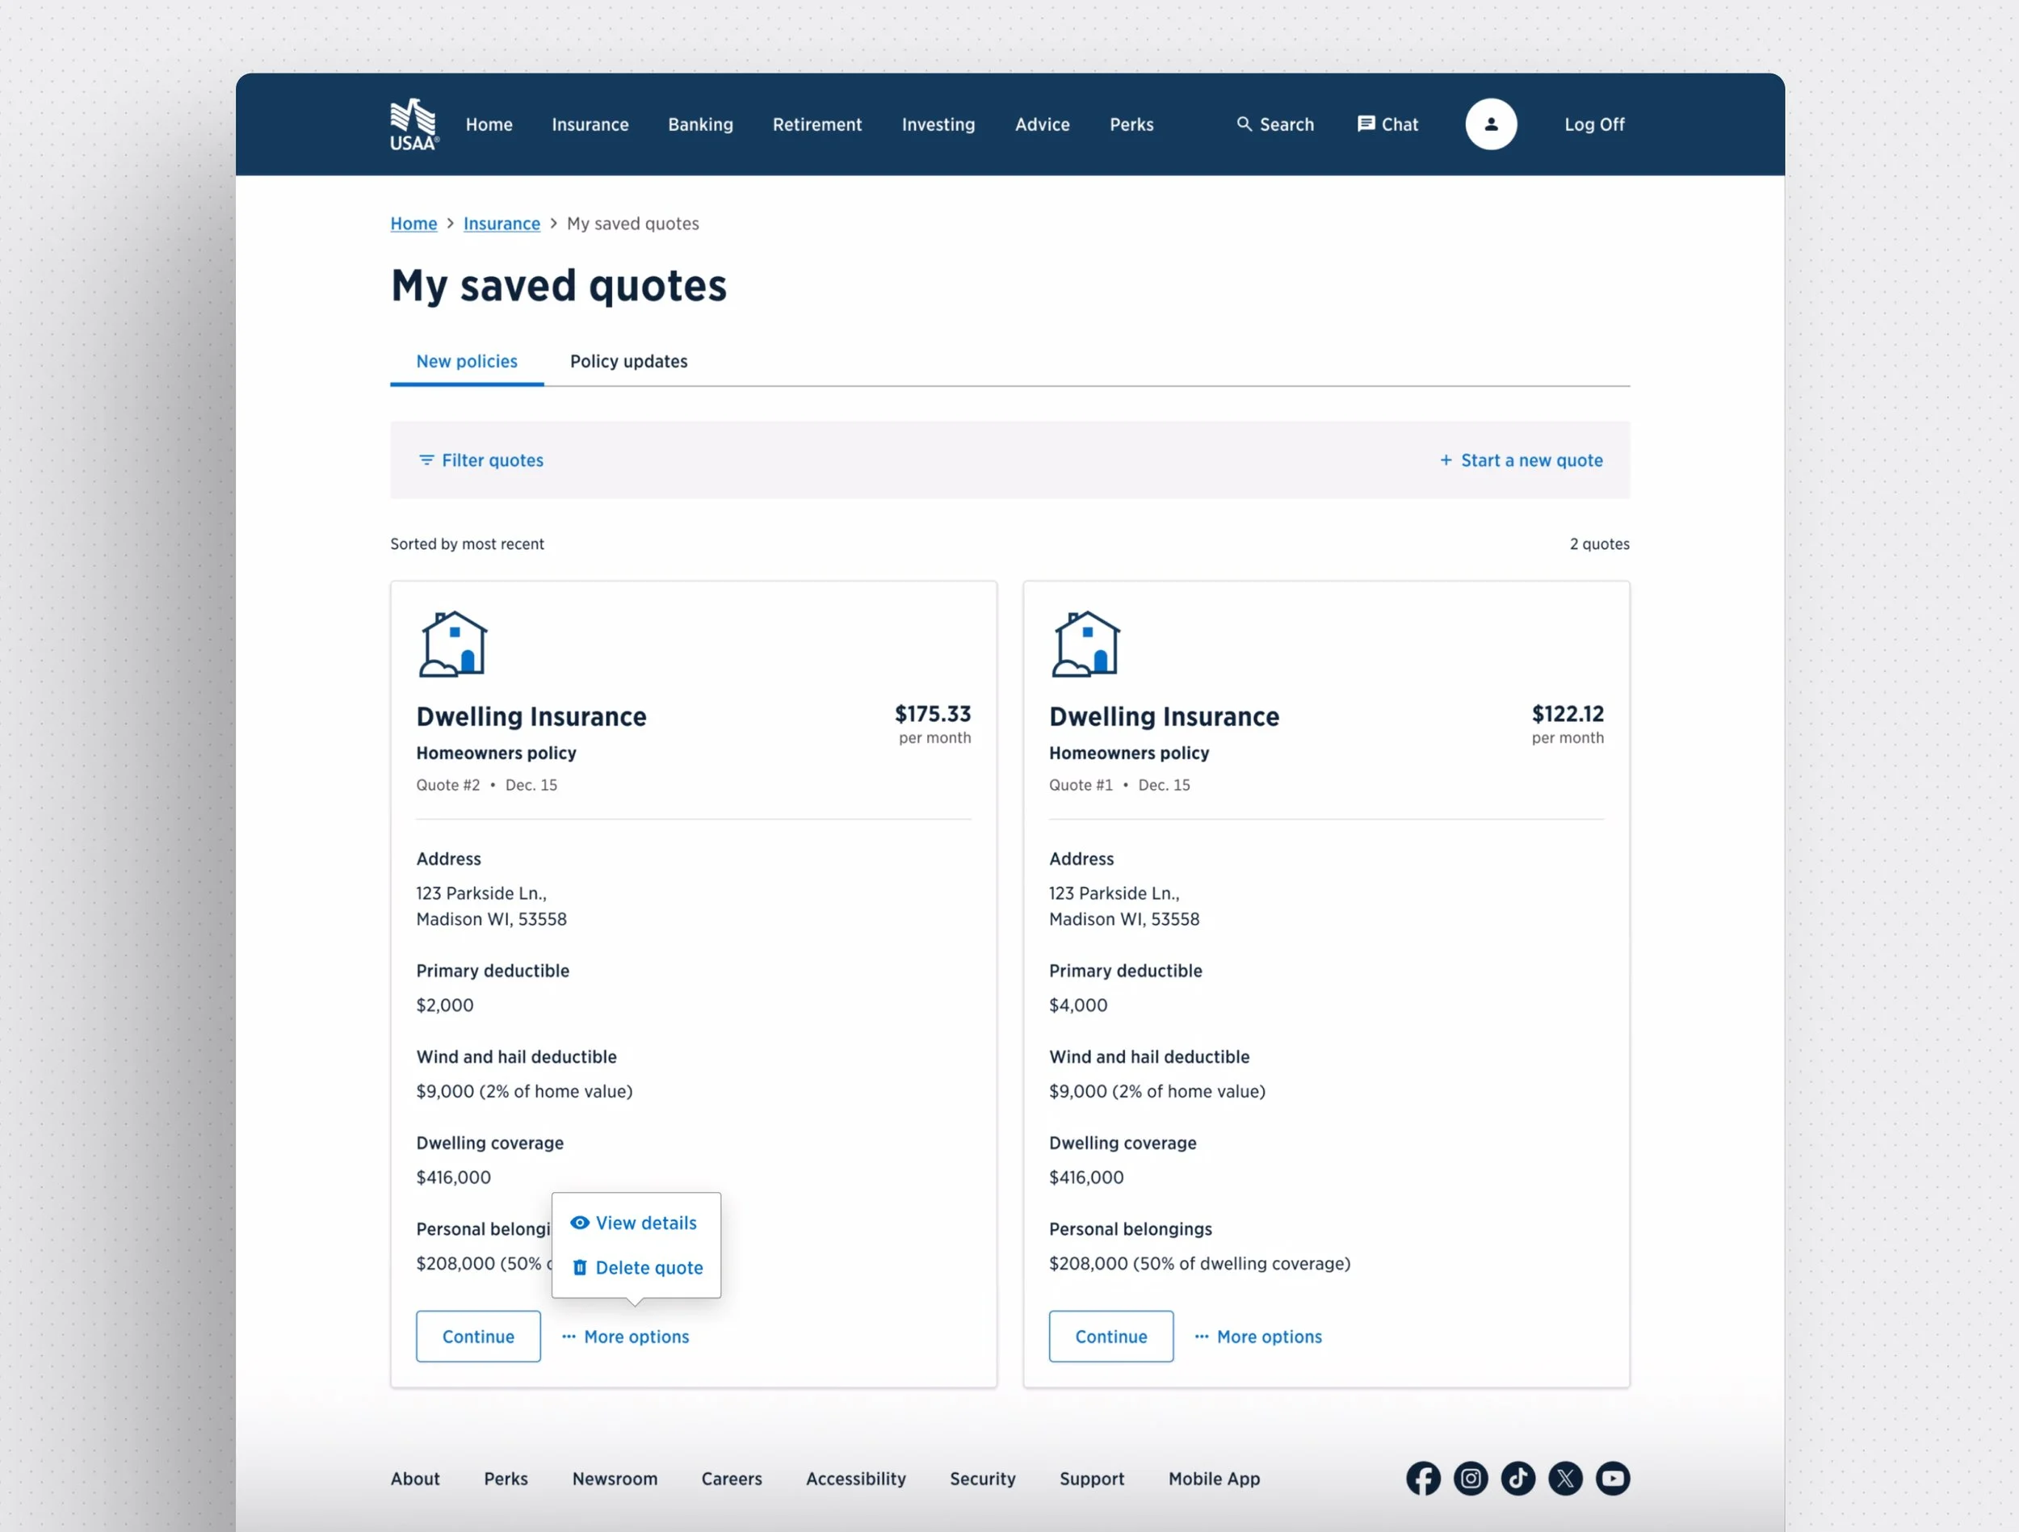Open the Insurance breadcrumb link
The width and height of the screenshot is (2019, 1532).
(x=501, y=223)
